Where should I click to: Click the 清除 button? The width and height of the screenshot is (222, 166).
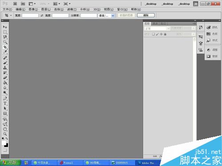(146, 15)
